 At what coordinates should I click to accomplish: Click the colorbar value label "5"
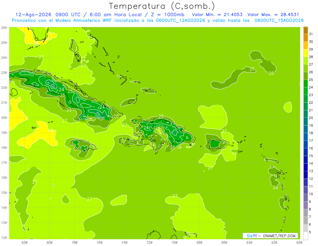click(x=310, y=232)
